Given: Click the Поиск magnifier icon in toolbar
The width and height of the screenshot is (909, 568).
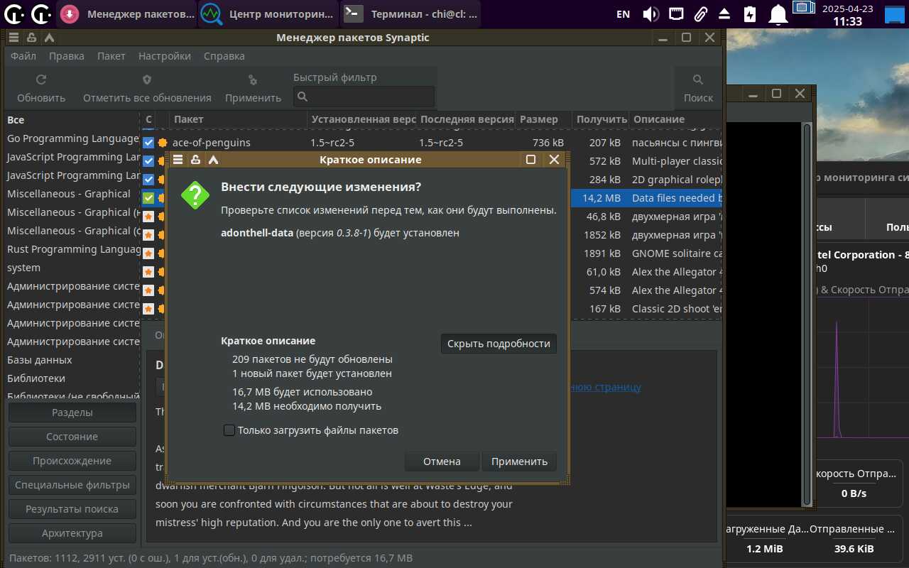Looking at the screenshot, I should coord(698,80).
